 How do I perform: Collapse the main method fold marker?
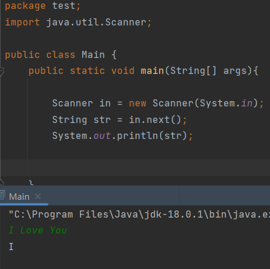pos(2,72)
